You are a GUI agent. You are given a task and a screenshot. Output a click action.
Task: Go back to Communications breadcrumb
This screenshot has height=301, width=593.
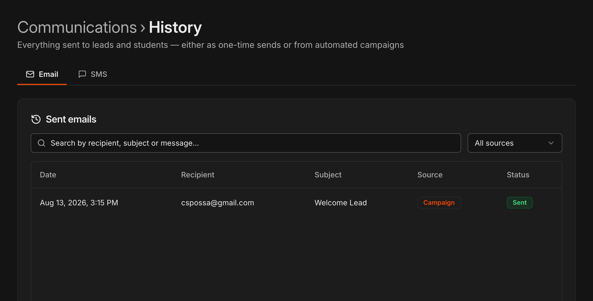[77, 27]
